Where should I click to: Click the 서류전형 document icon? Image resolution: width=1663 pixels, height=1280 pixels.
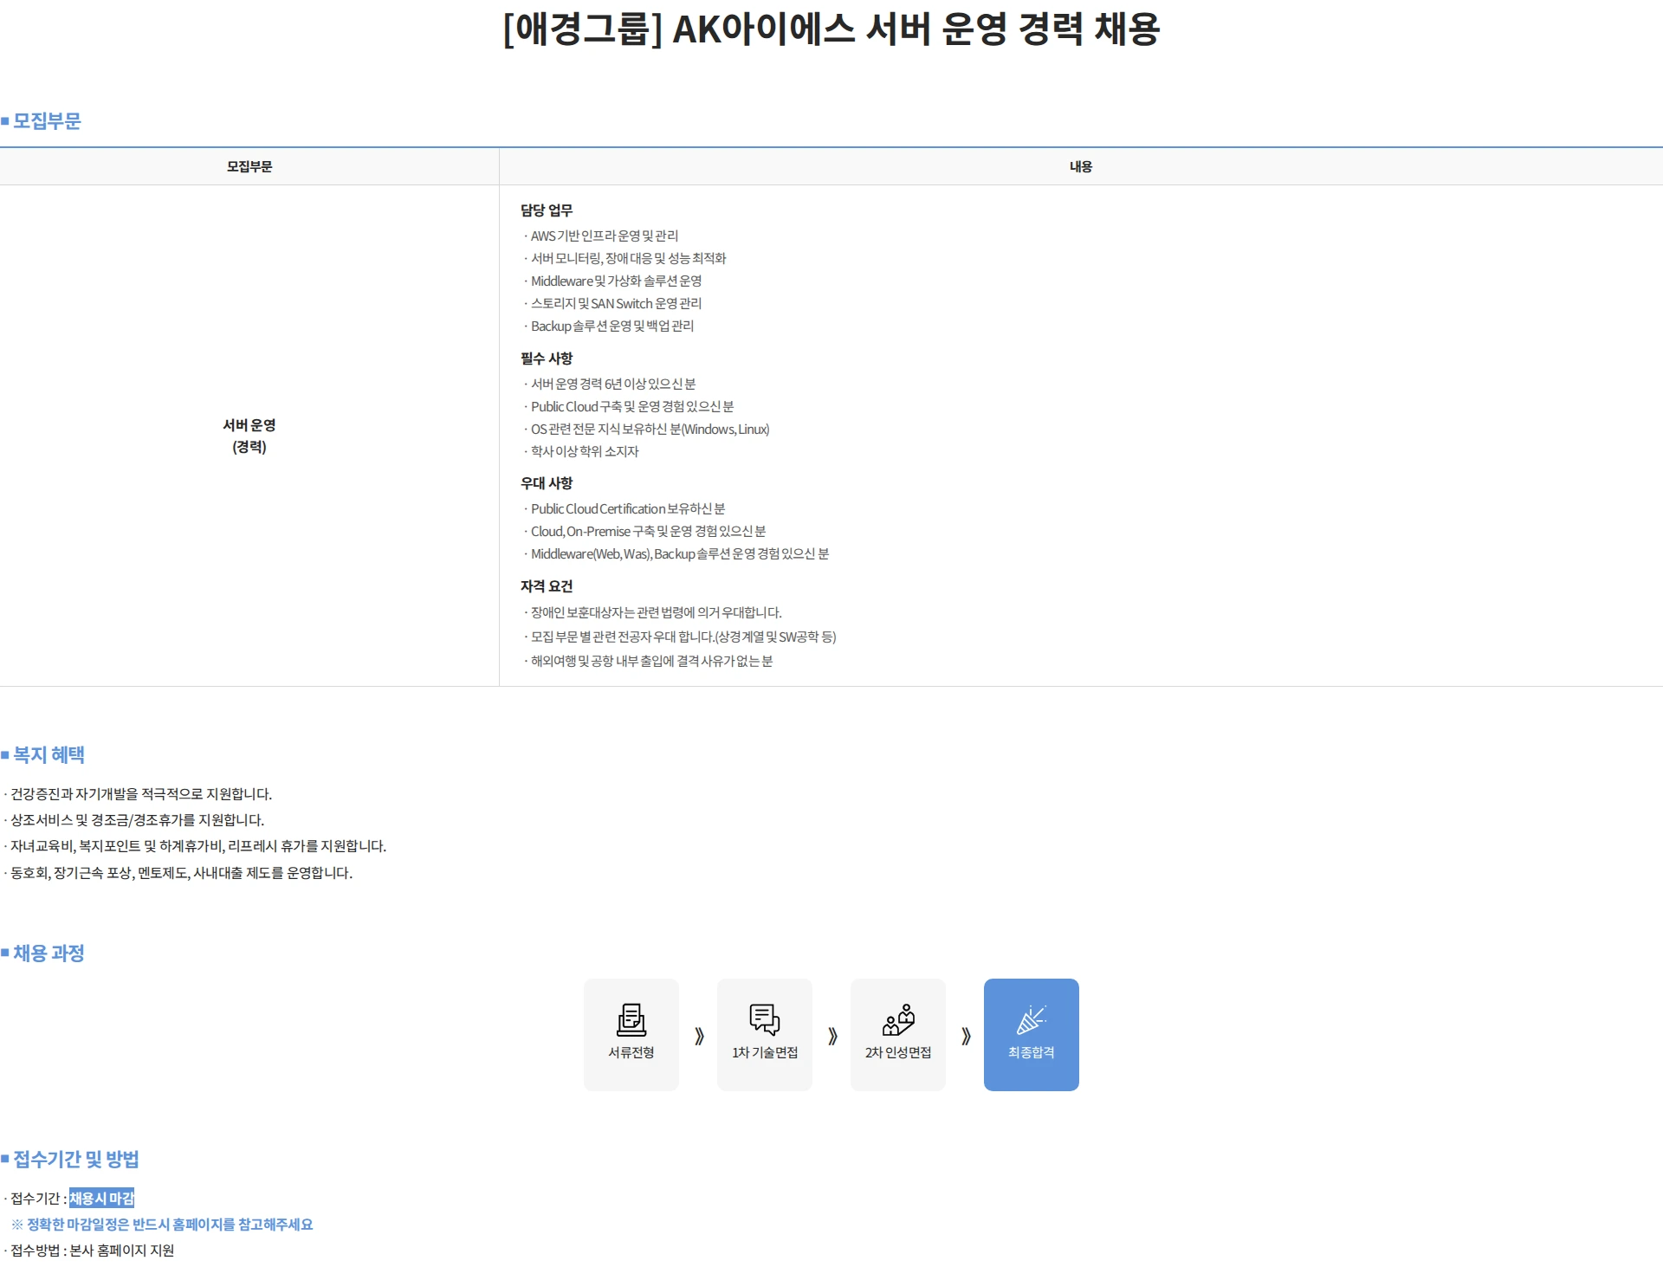(631, 1020)
